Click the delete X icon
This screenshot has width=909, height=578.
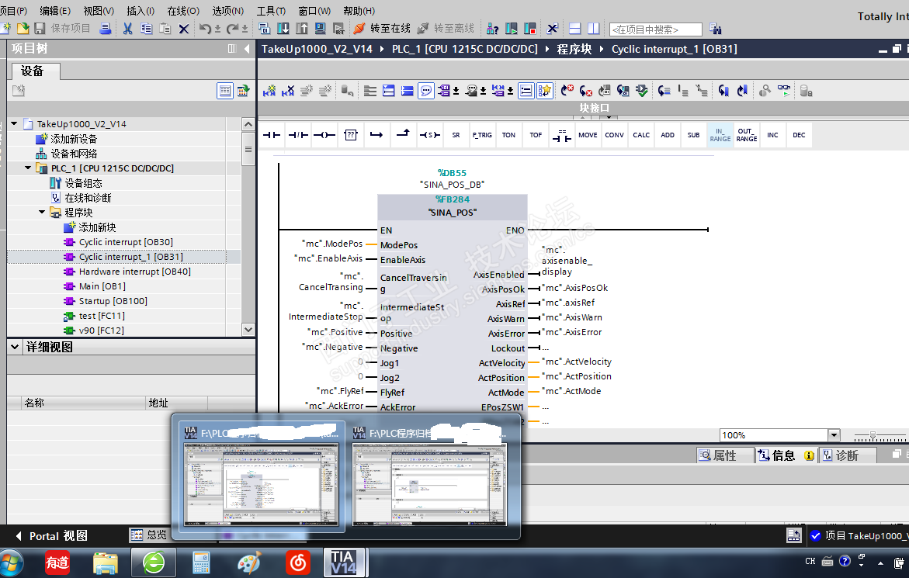(184, 29)
